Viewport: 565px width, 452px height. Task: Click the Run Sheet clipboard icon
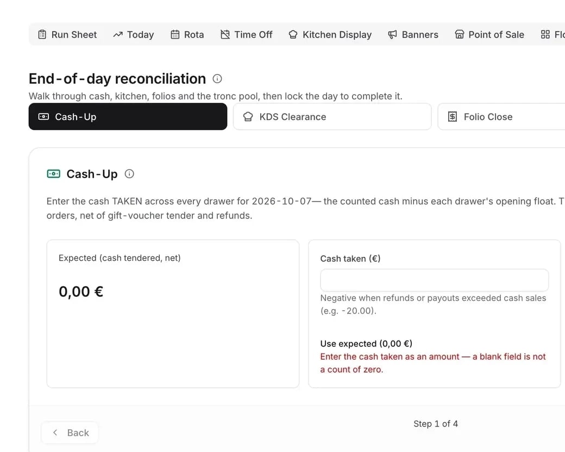pyautogui.click(x=42, y=35)
